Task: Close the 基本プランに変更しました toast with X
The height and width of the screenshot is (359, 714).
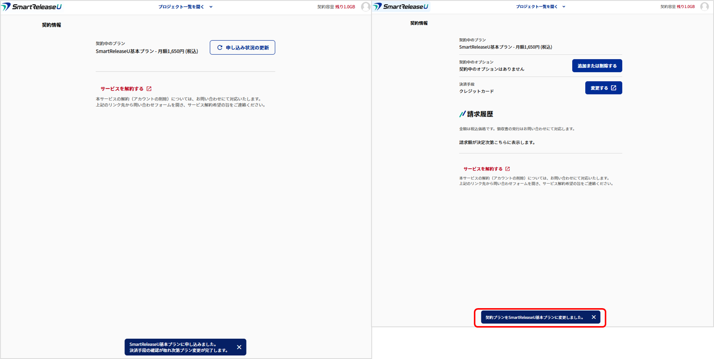Action: pyautogui.click(x=594, y=317)
